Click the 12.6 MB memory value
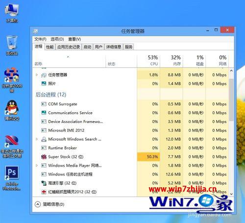The width and height of the screenshot is (245, 223). tap(173, 174)
